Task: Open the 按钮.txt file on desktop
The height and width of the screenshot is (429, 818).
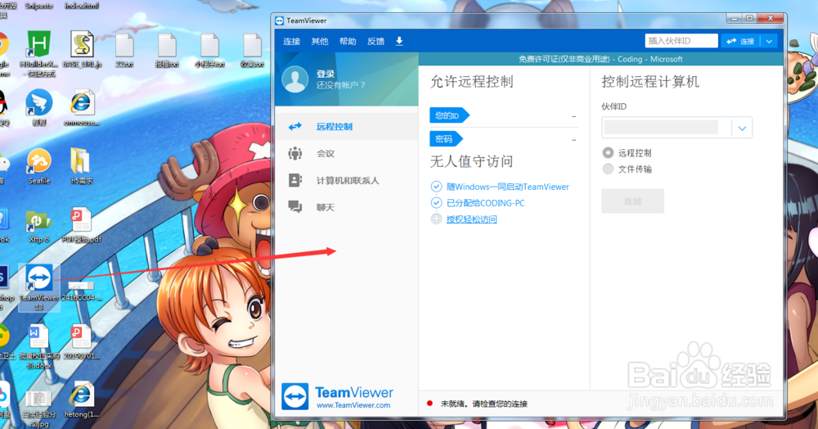Action: (167, 50)
